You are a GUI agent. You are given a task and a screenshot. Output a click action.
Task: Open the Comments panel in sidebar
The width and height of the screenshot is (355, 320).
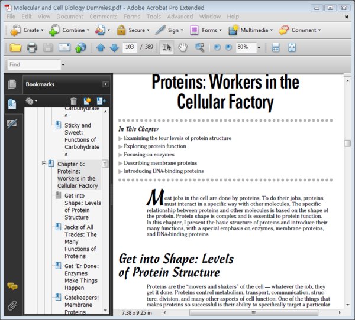(12, 286)
